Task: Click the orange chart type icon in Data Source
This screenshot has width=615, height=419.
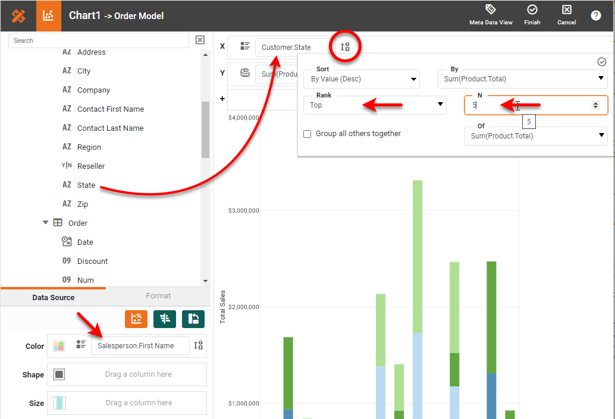Action: 136,319
